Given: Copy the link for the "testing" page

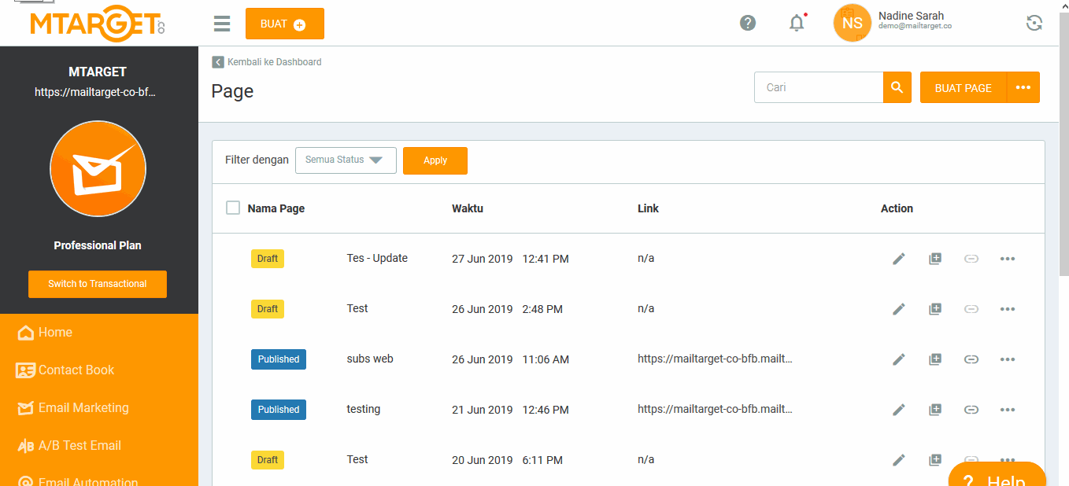Looking at the screenshot, I should pyautogui.click(x=971, y=409).
